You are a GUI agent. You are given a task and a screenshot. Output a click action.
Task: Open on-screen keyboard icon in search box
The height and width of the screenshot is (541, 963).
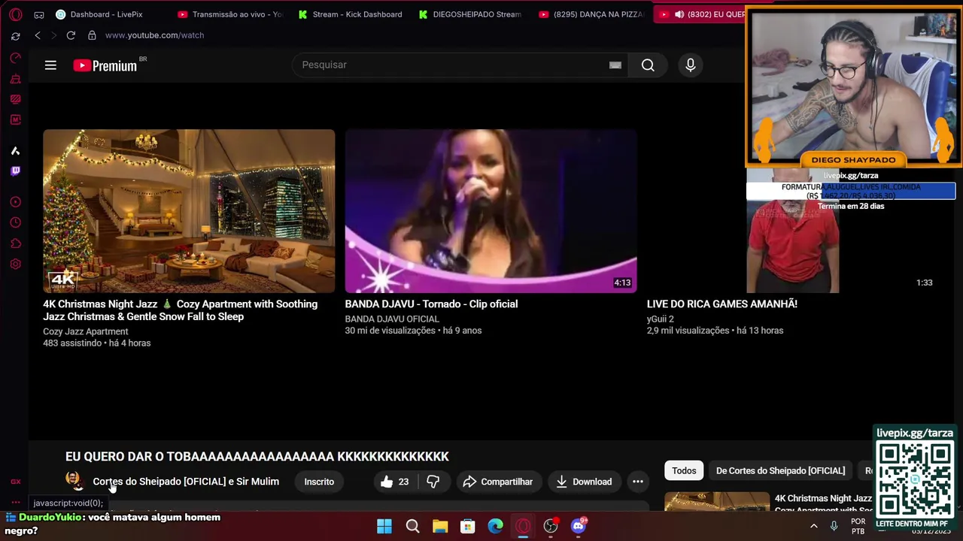coord(615,65)
